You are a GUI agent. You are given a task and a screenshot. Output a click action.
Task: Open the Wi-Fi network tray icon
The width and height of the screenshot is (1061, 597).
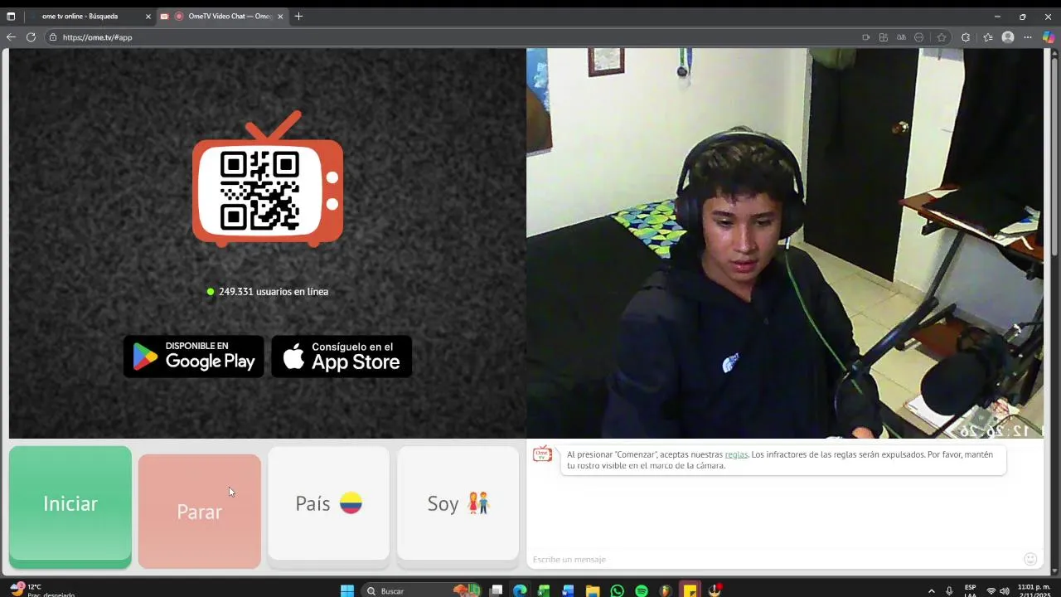[x=991, y=590]
